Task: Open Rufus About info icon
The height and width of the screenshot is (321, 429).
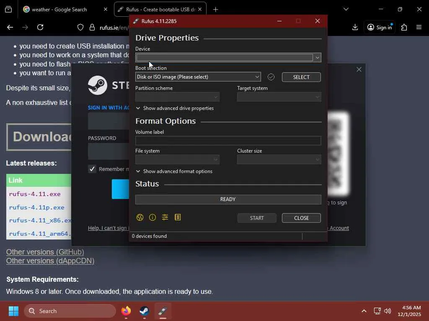Action: click(x=152, y=217)
